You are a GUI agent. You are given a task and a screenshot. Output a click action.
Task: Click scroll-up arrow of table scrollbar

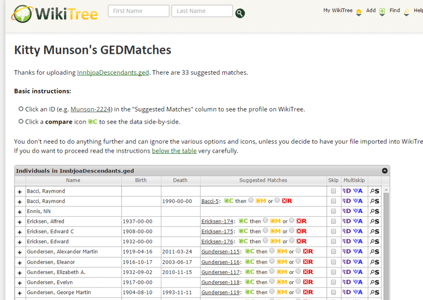[386, 190]
